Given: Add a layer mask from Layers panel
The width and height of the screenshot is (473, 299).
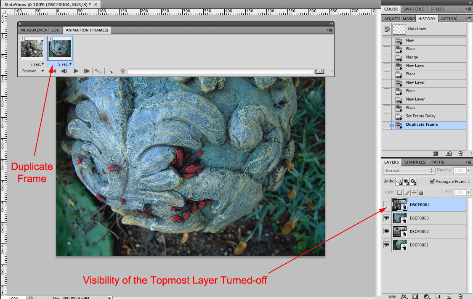Looking at the screenshot, I should 415,296.
